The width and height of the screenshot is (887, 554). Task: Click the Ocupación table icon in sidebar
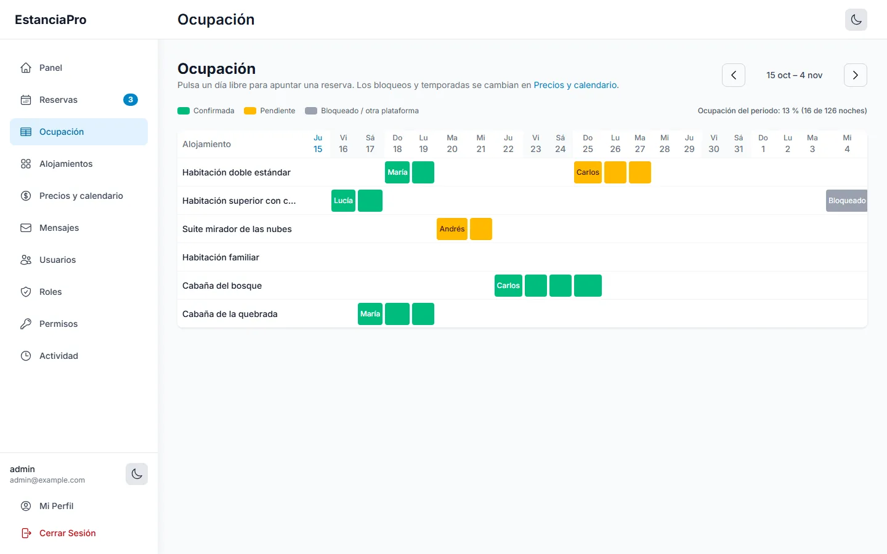pyautogui.click(x=26, y=132)
